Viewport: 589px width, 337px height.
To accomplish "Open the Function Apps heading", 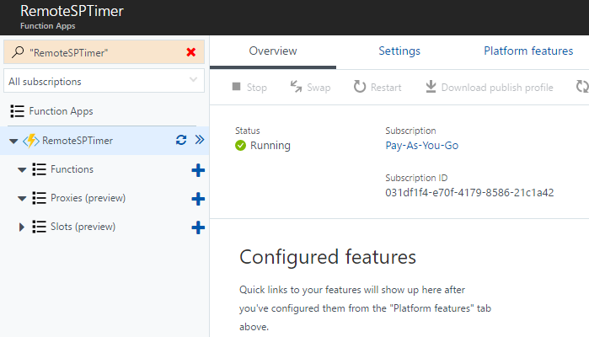I will [61, 111].
